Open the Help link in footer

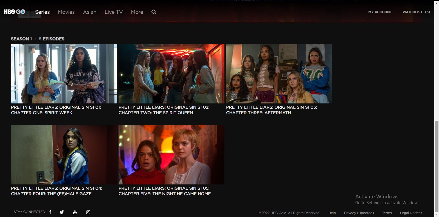332,213
